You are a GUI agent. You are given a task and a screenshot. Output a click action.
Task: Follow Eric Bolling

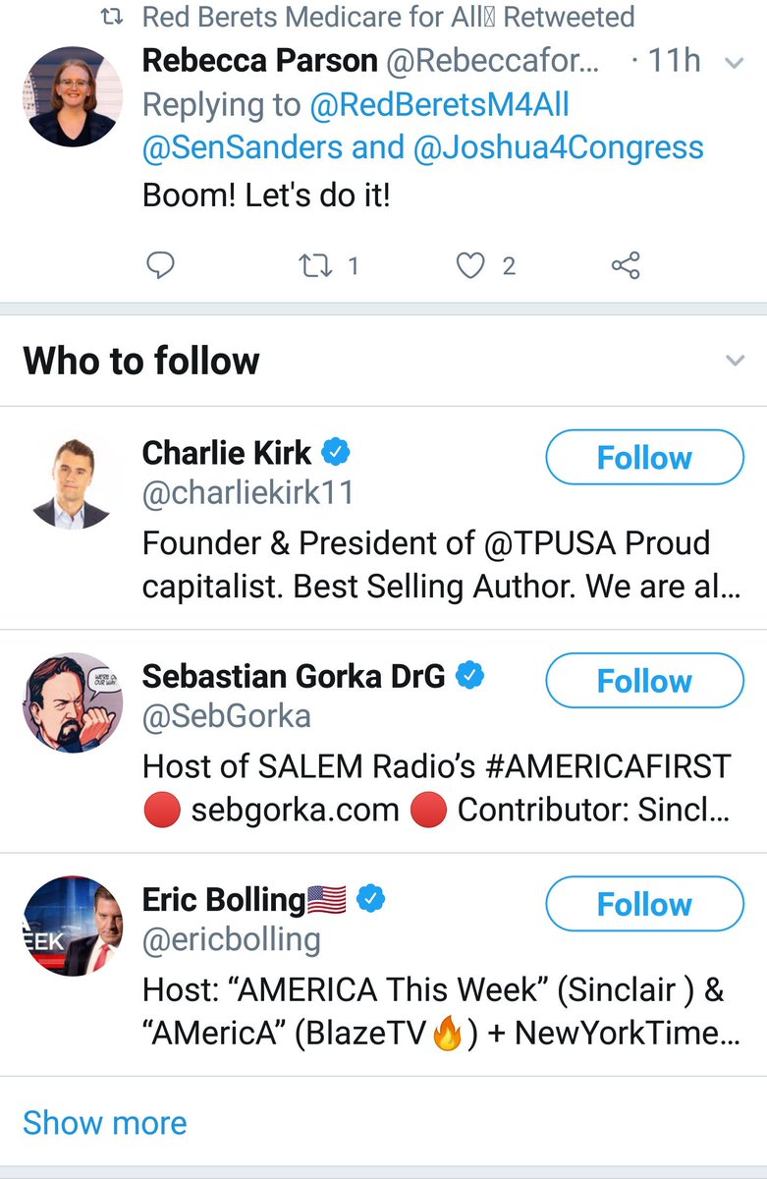pos(644,904)
